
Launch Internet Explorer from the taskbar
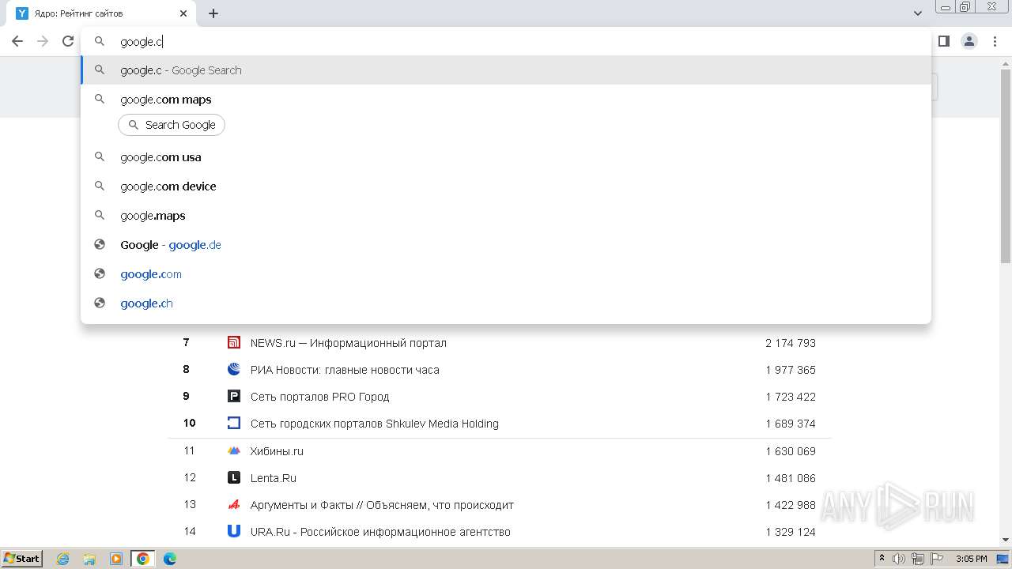click(63, 559)
